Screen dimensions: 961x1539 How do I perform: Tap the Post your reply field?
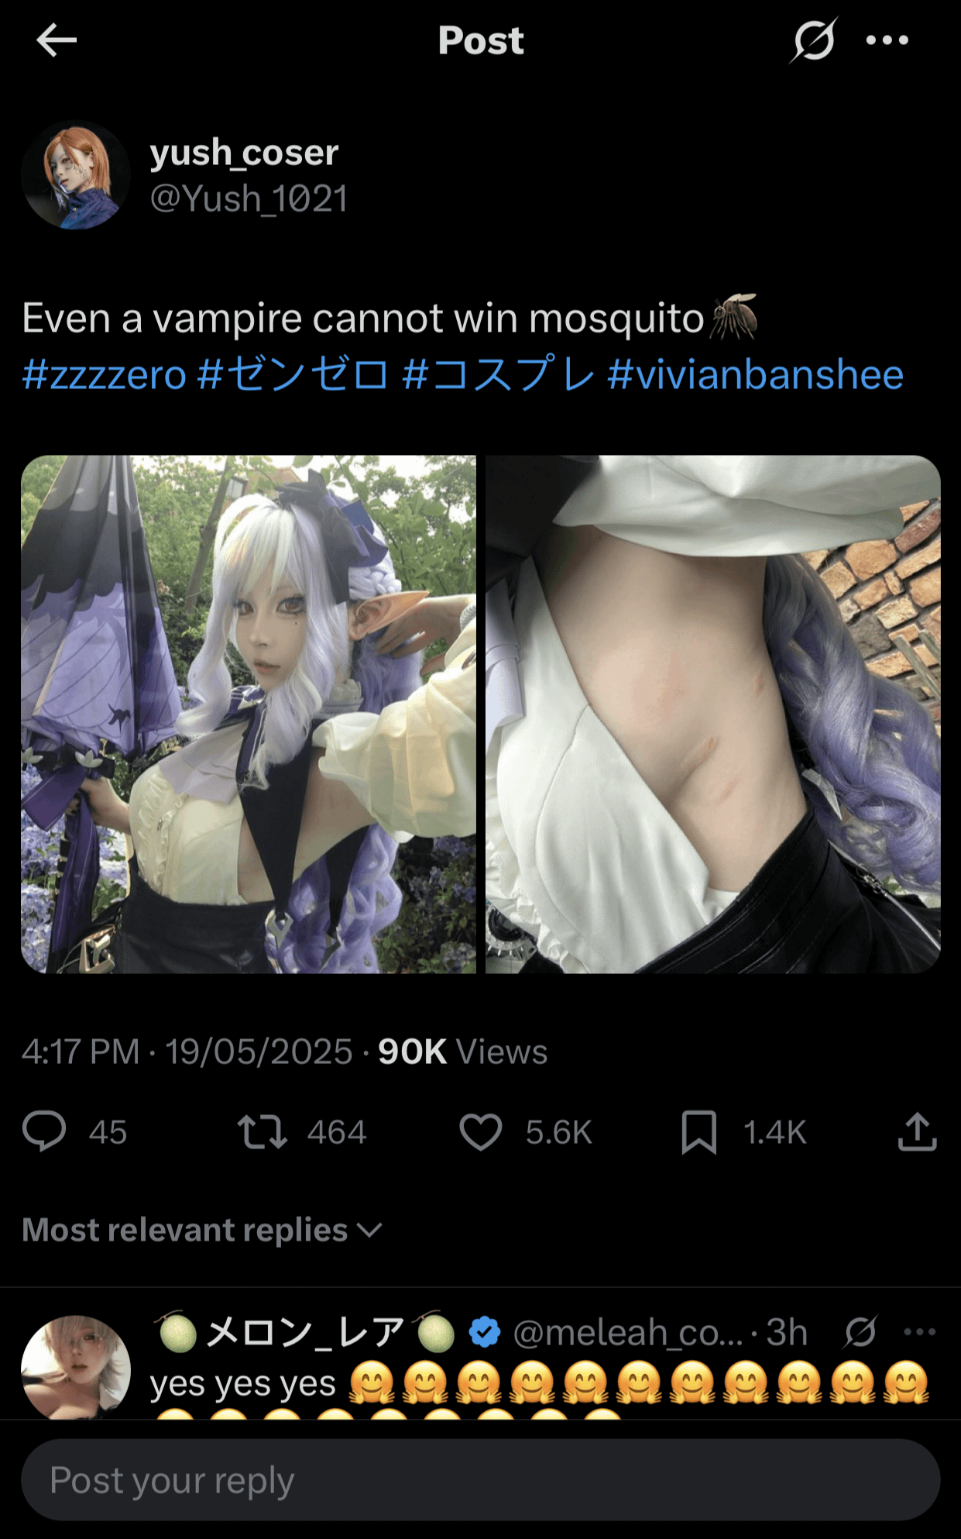pos(481,1479)
